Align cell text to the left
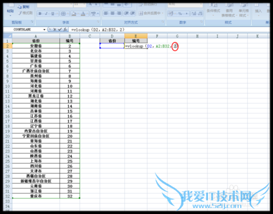The width and height of the screenshot is (273, 214). coord(106,13)
